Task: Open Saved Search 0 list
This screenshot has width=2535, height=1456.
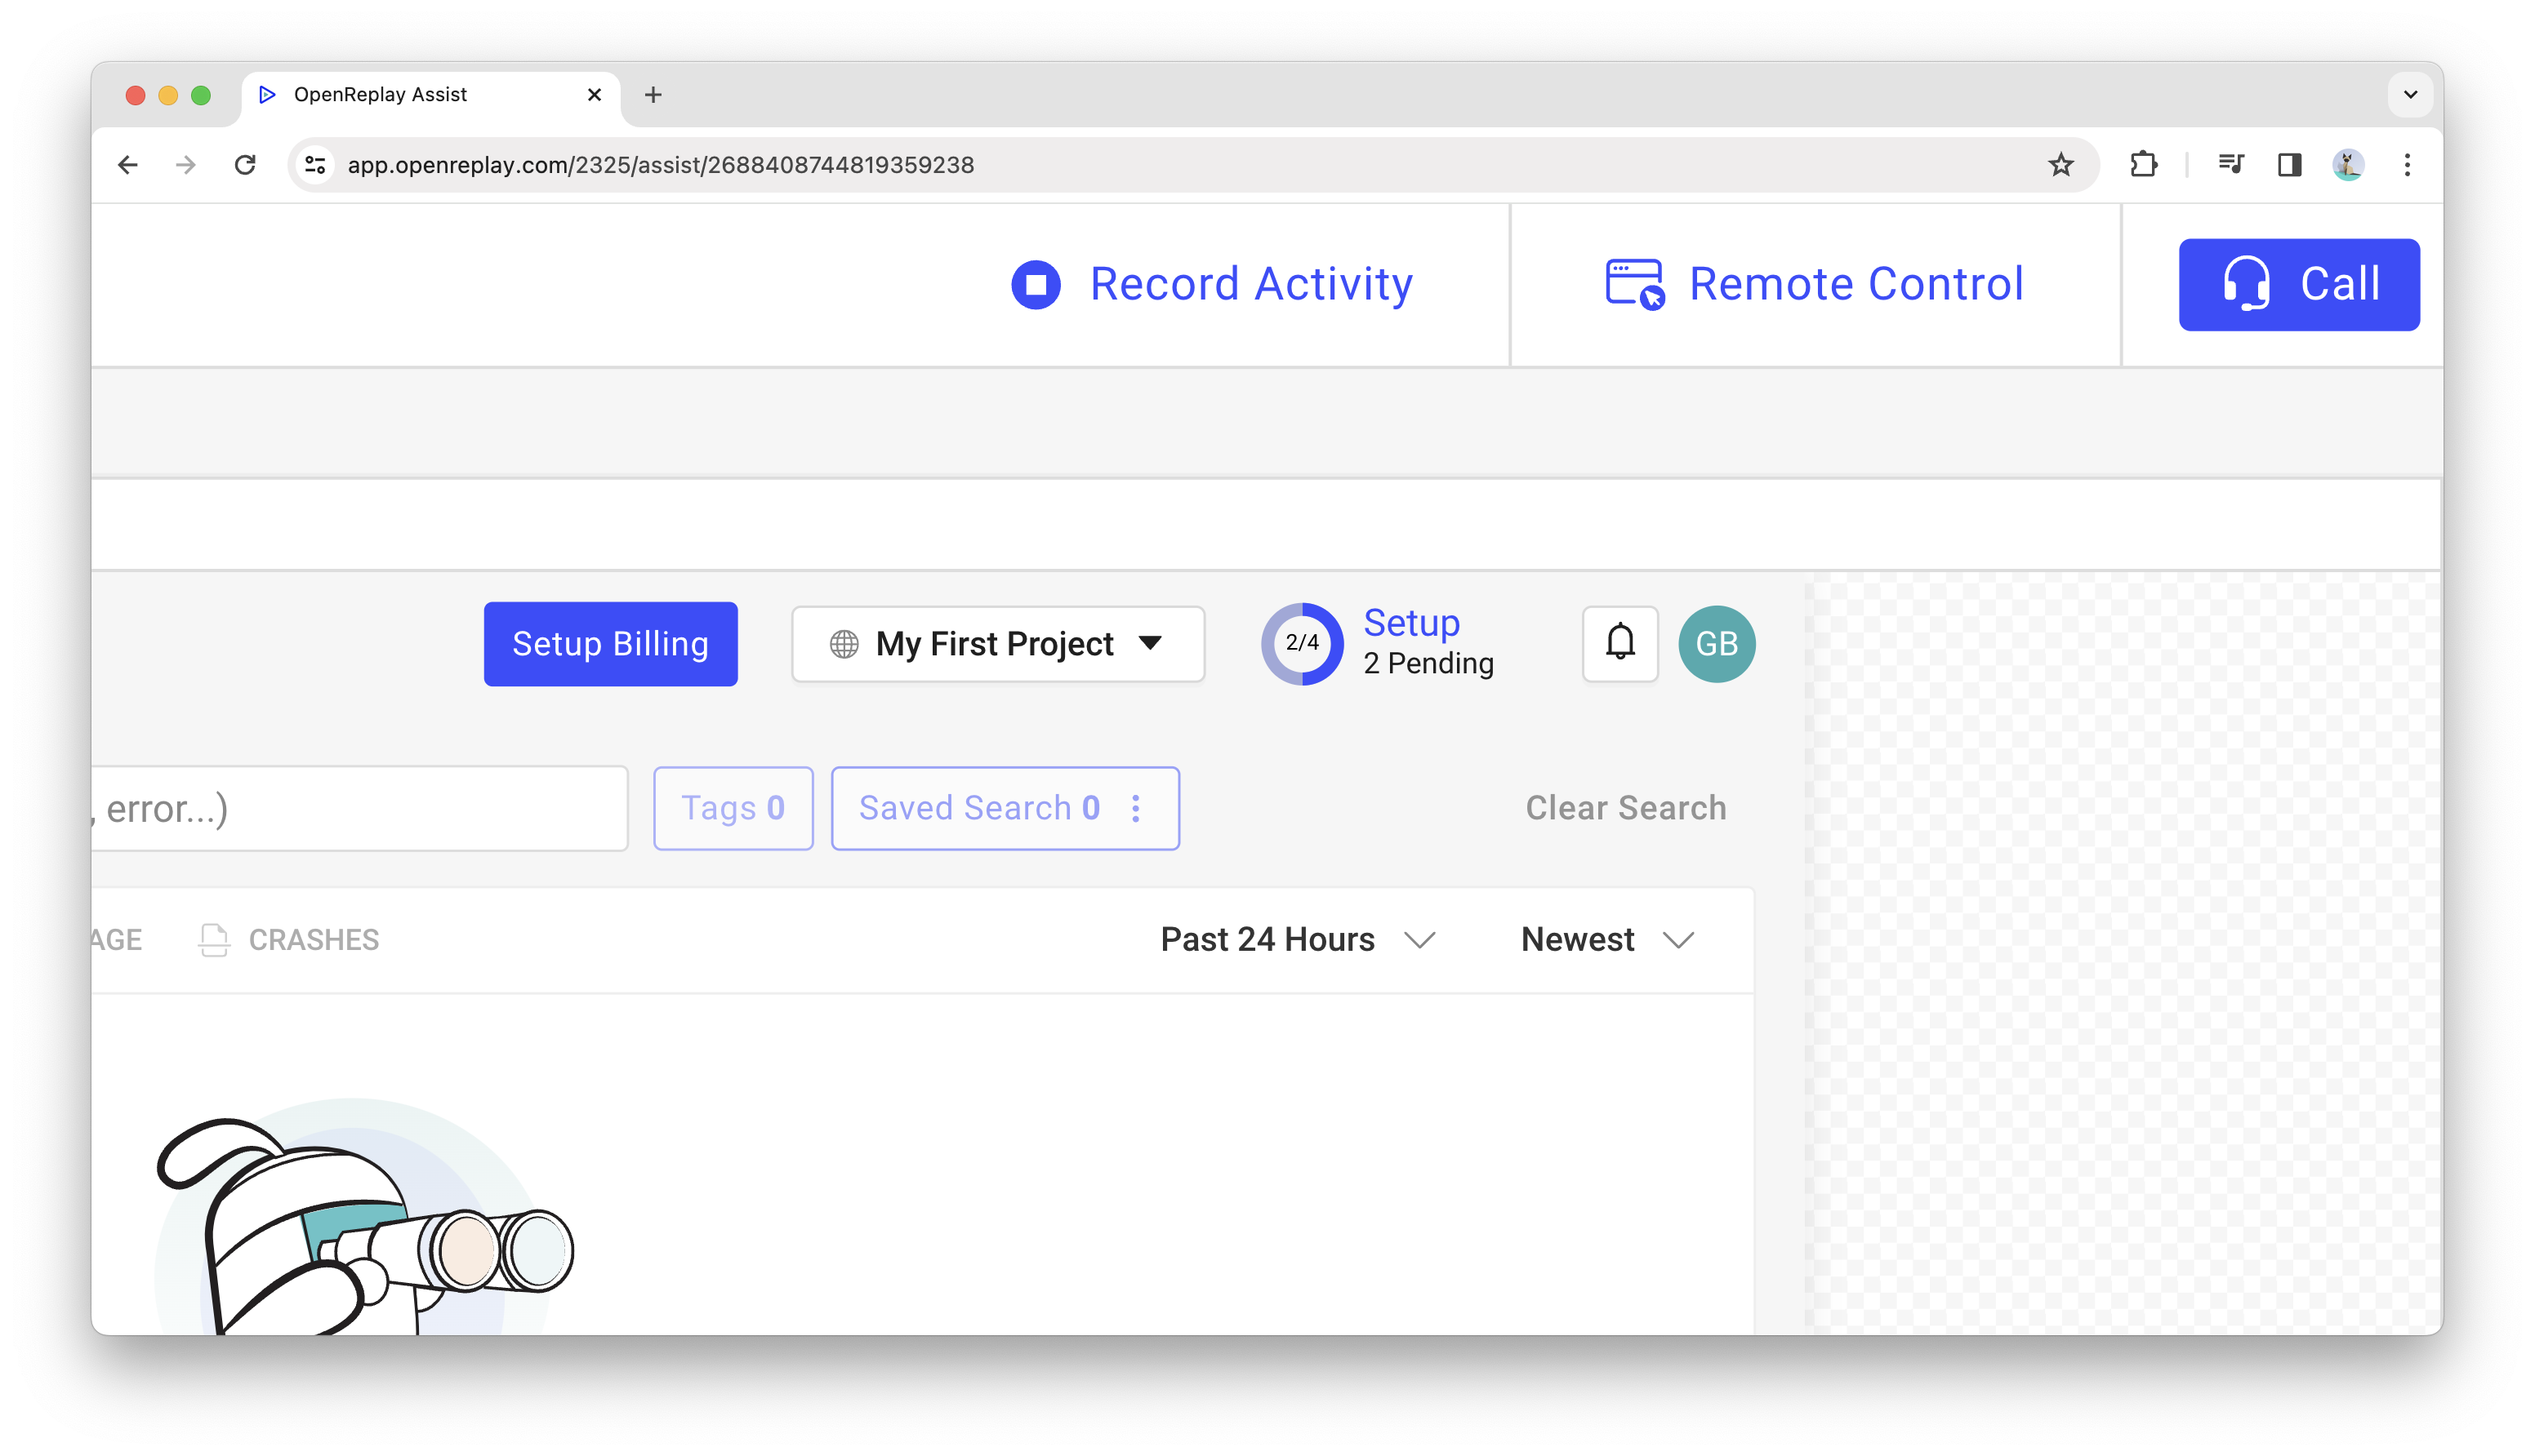Action: click(979, 808)
